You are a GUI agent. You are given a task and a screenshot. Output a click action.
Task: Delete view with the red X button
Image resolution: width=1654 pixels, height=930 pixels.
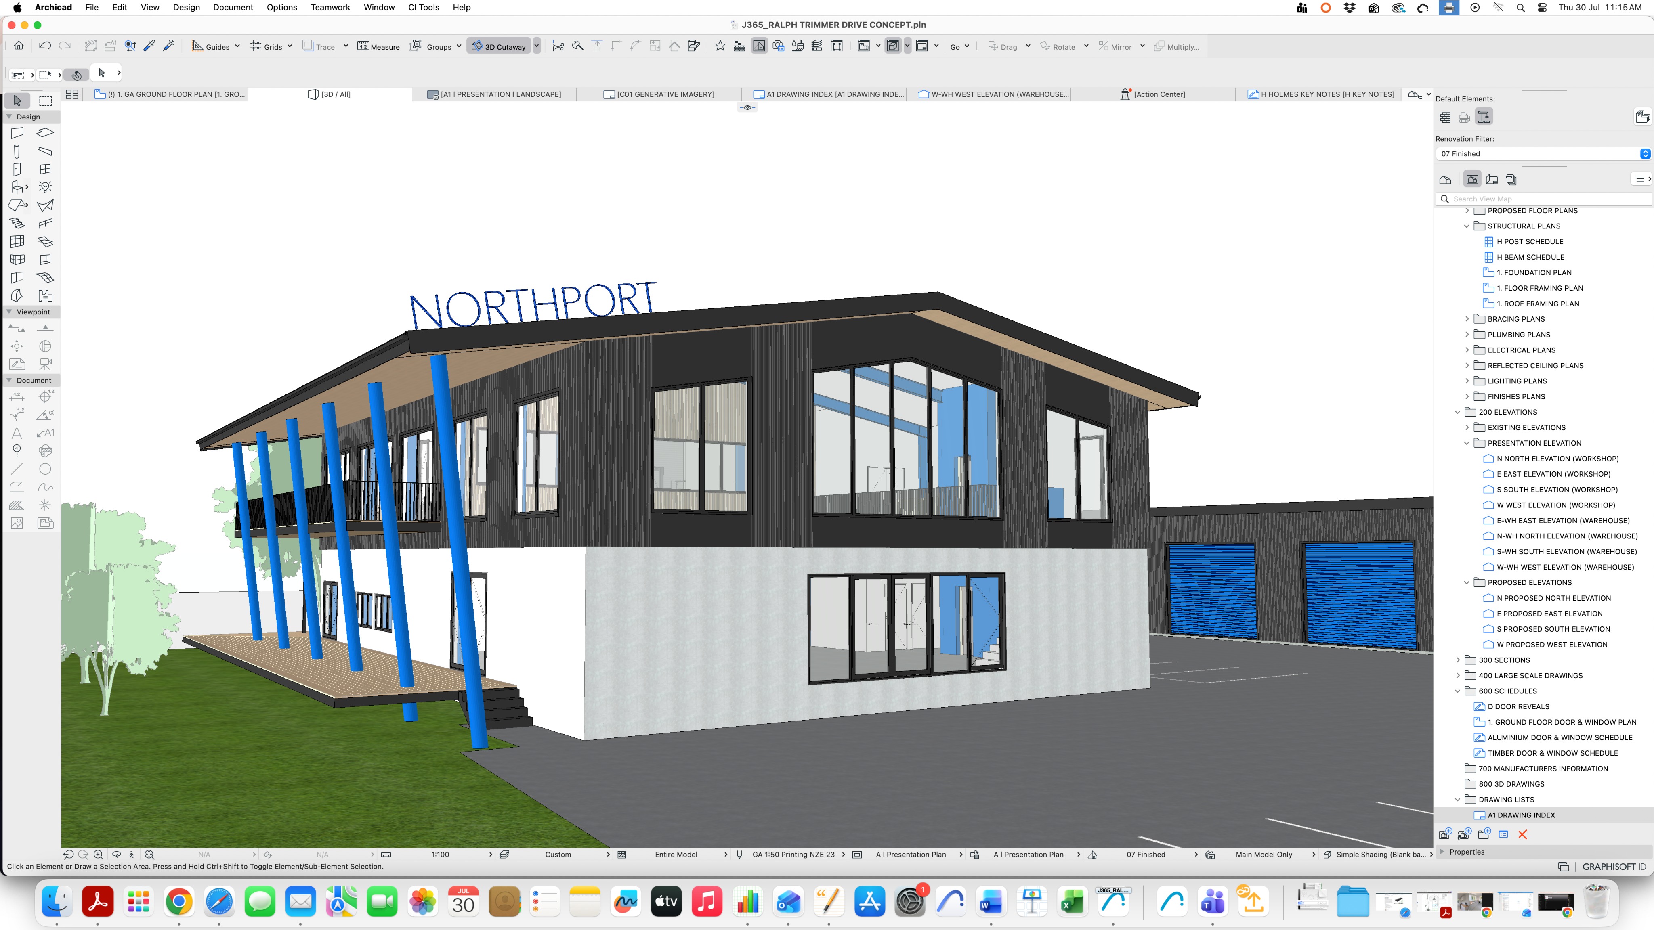tap(1522, 834)
